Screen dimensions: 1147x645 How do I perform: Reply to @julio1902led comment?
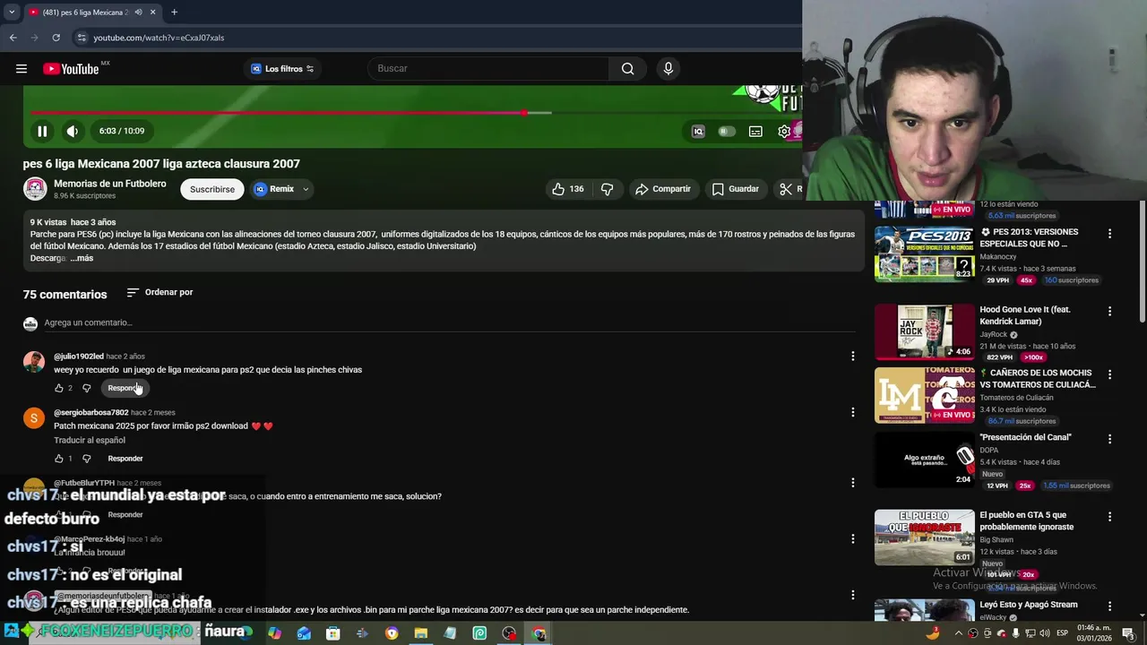pyautogui.click(x=125, y=388)
